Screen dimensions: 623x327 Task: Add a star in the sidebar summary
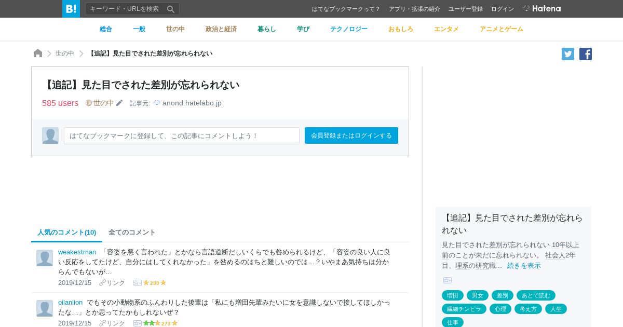tap(448, 280)
